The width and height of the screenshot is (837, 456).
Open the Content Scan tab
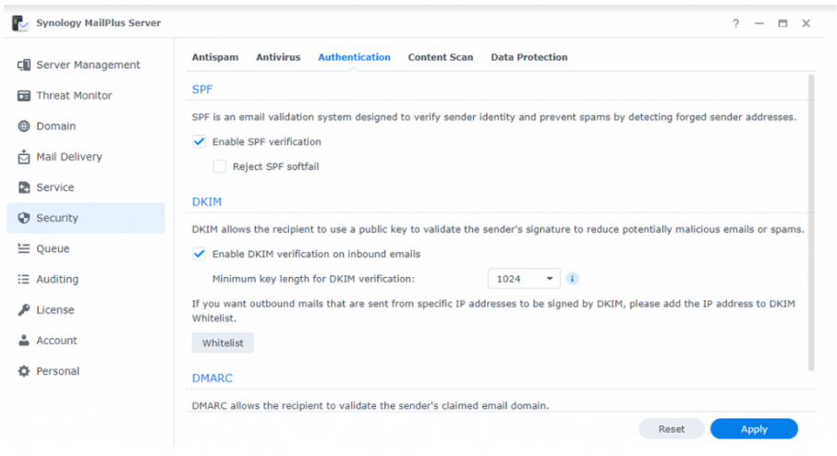(441, 57)
